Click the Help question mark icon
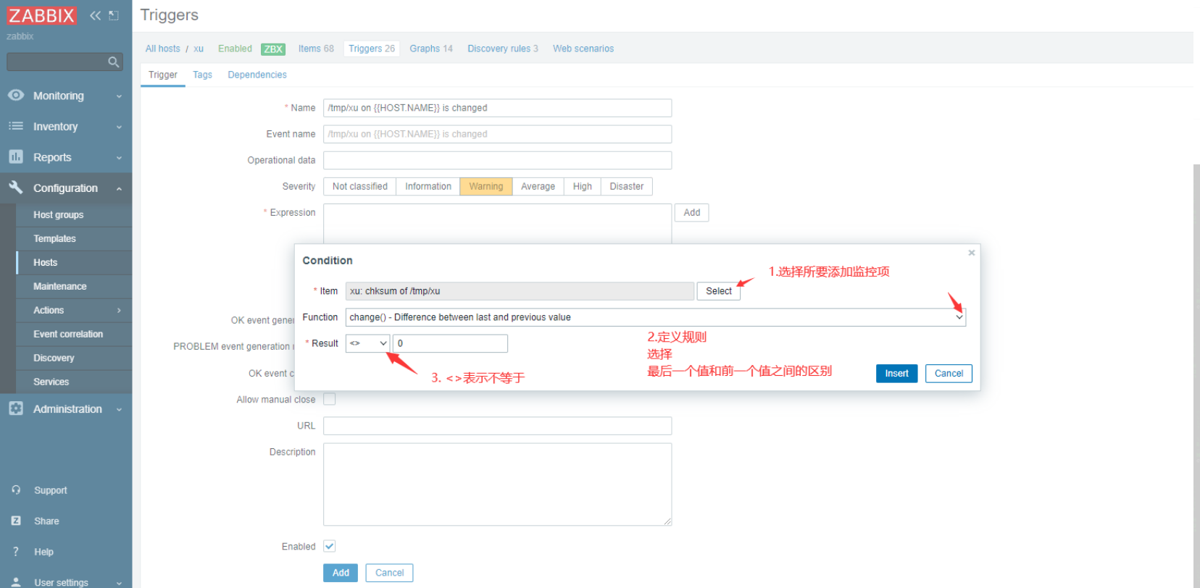1200x588 pixels. pyautogui.click(x=16, y=552)
